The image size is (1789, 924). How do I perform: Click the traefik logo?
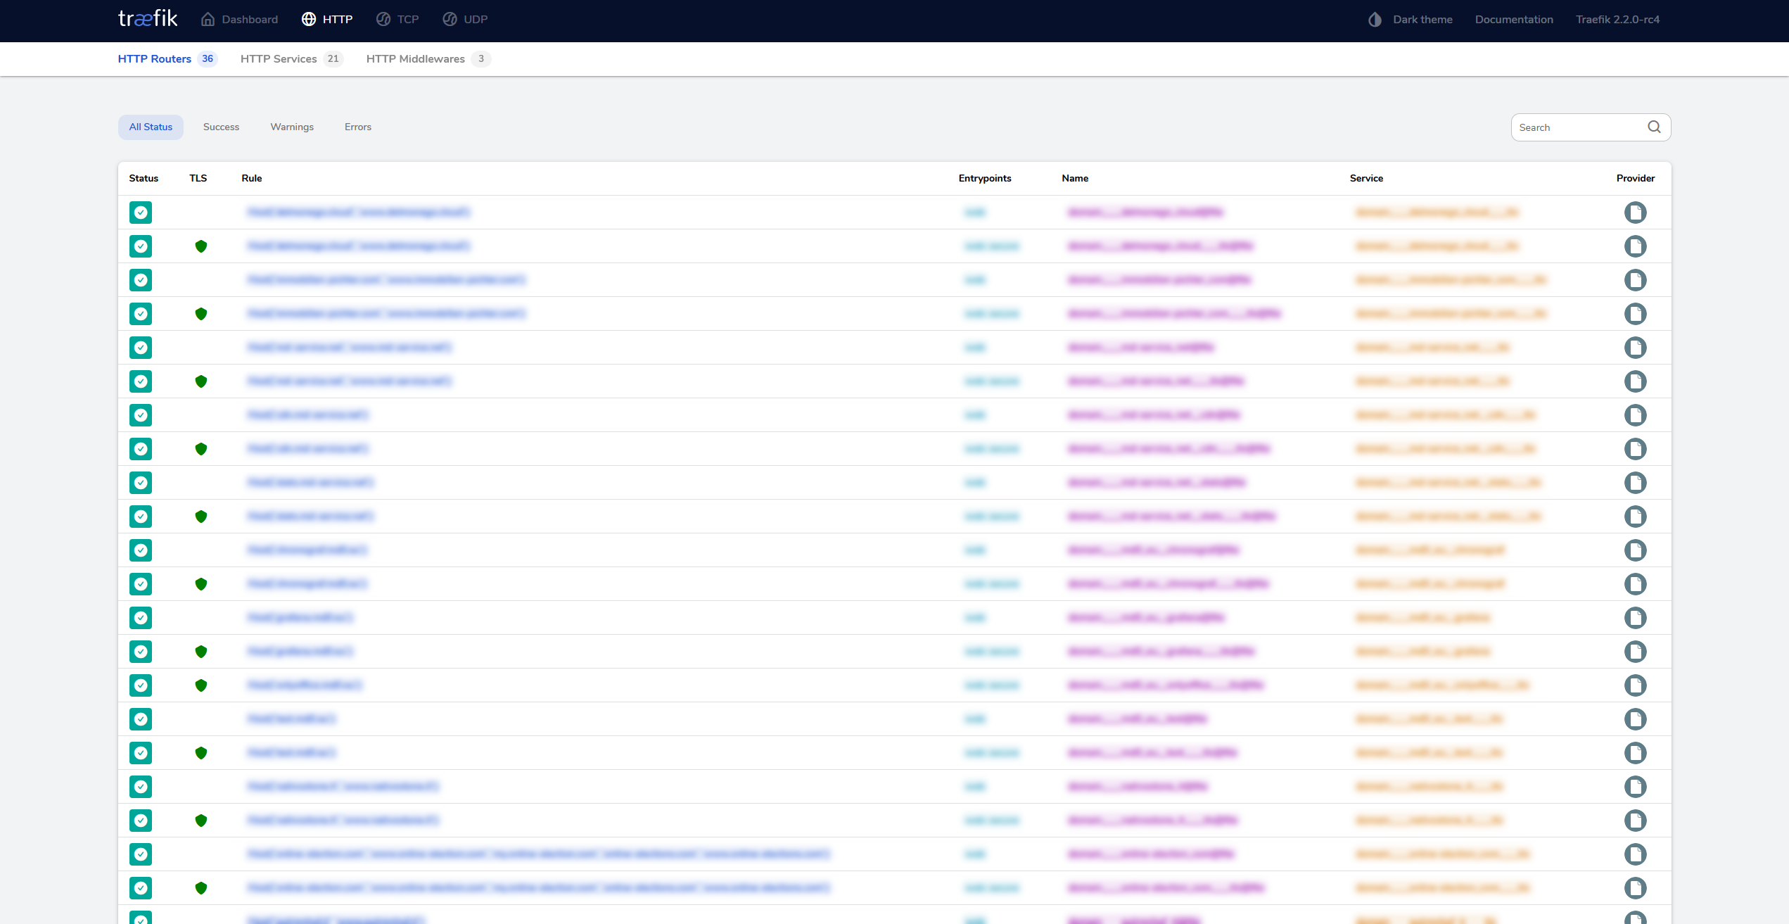tap(148, 18)
